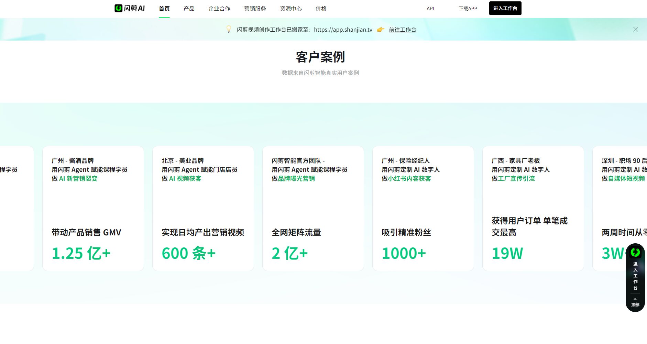Click the 600 条+ figure

point(189,253)
